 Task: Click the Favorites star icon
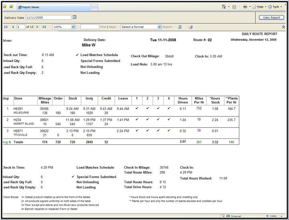coord(5,6)
